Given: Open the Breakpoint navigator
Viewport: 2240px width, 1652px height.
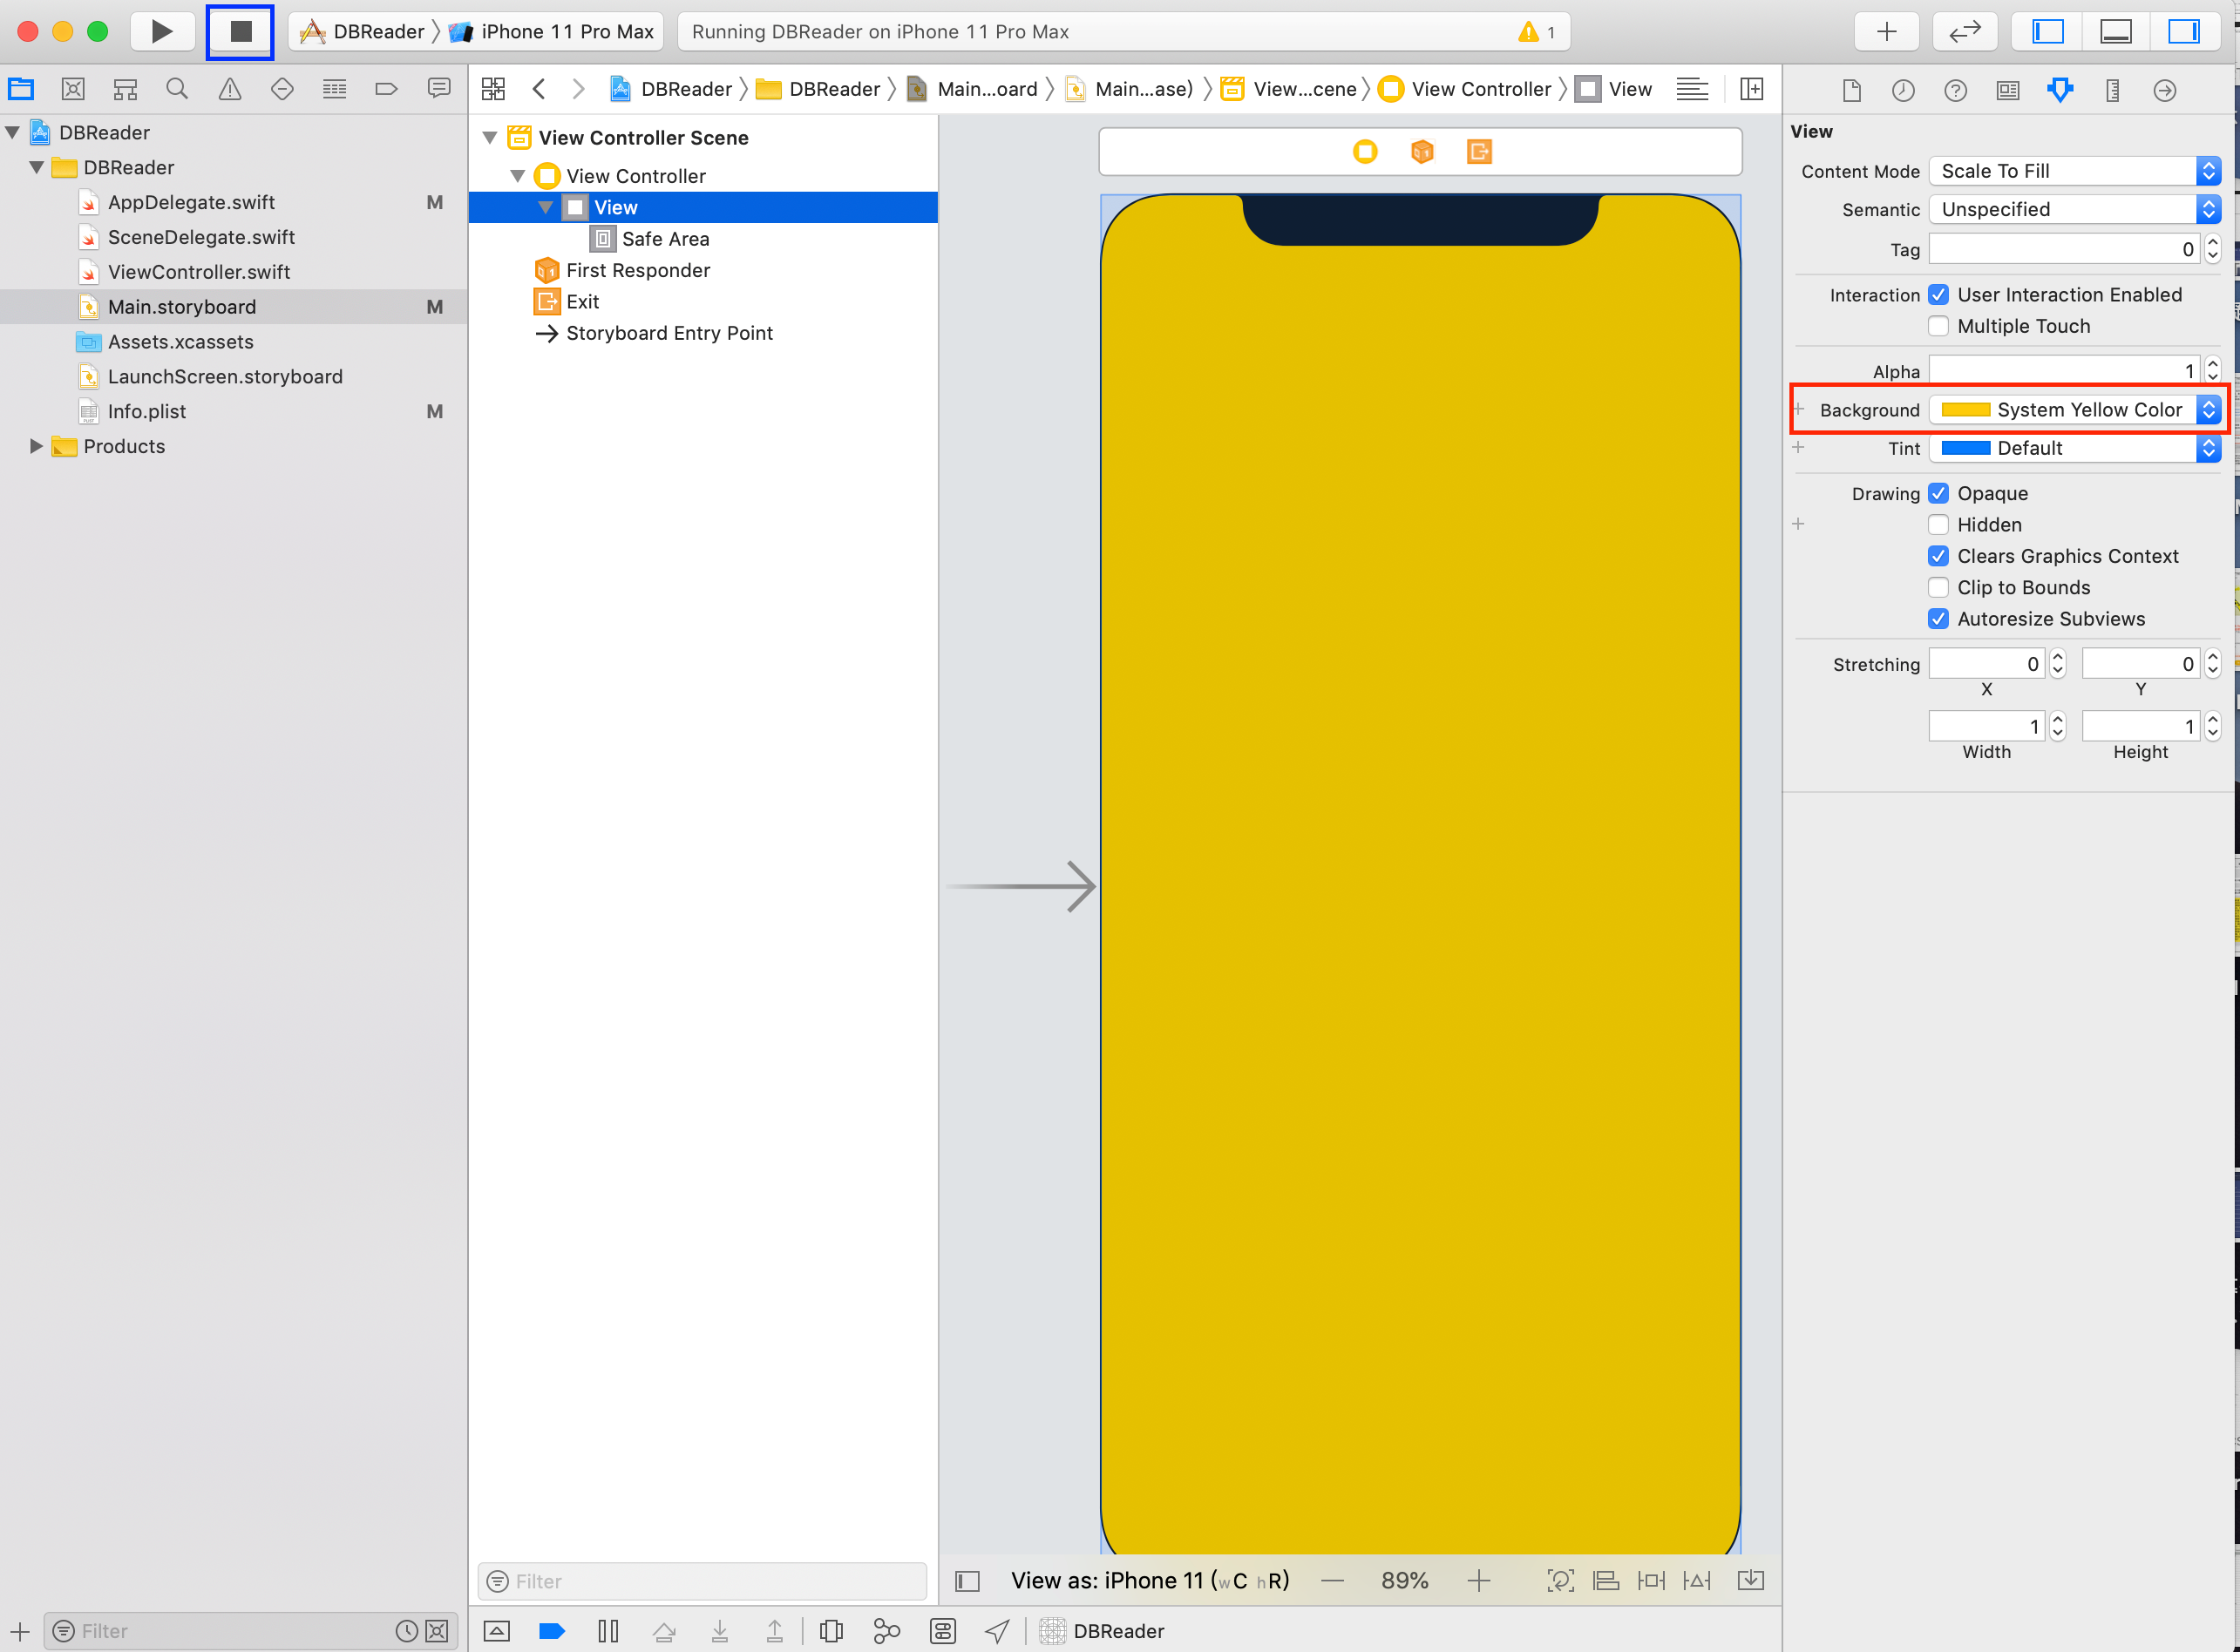Looking at the screenshot, I should (386, 89).
